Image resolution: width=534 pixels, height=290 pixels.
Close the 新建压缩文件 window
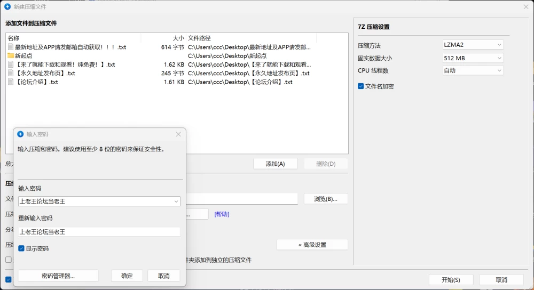click(526, 6)
